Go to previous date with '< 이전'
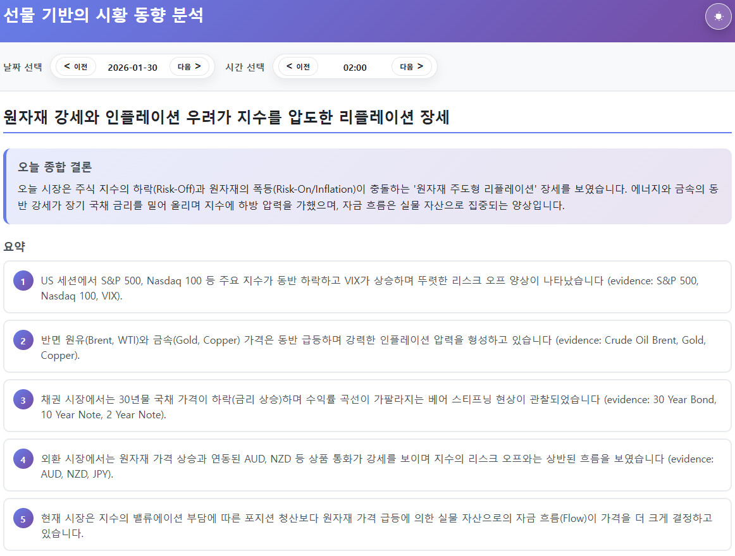This screenshot has width=735, height=556. [x=76, y=66]
